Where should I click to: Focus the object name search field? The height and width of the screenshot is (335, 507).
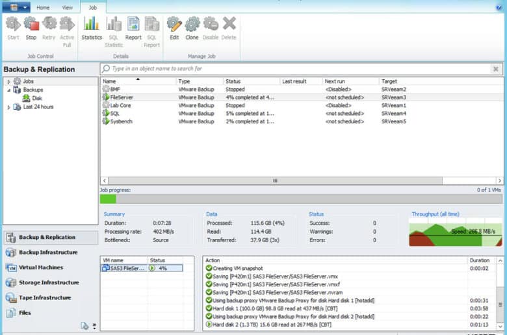pyautogui.click(x=296, y=68)
